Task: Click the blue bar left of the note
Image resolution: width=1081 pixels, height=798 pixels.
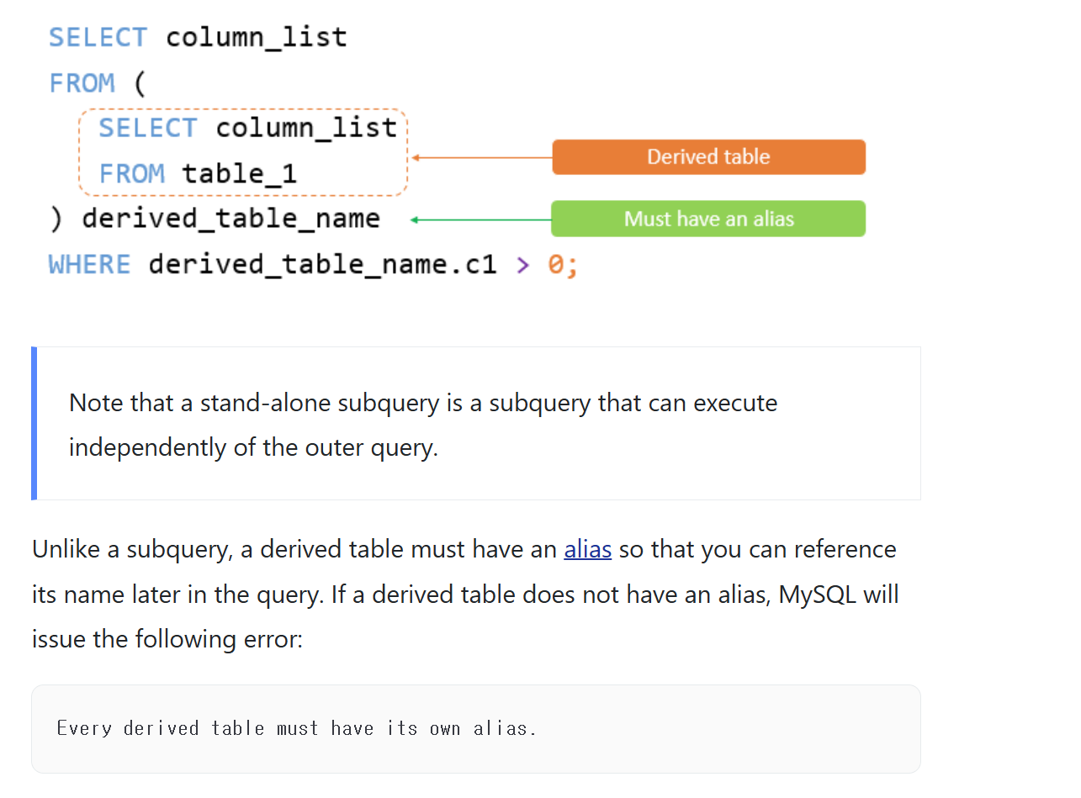Action: pos(34,423)
